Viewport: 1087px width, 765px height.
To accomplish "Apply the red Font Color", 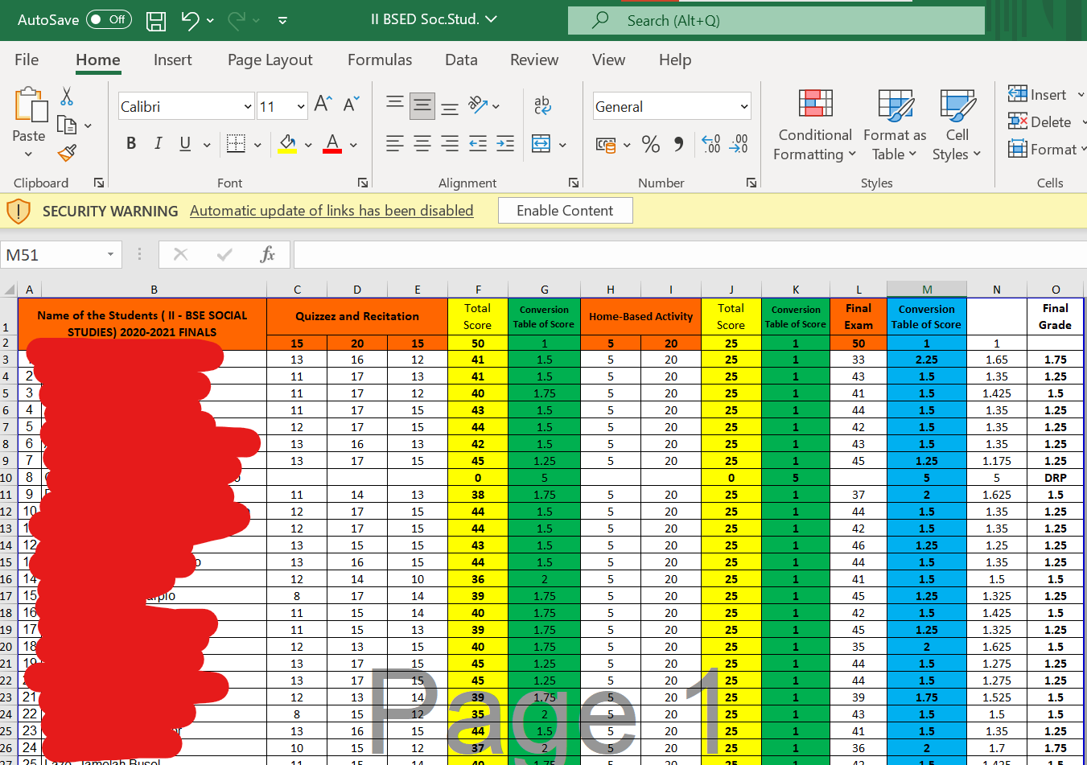I will point(332,144).
